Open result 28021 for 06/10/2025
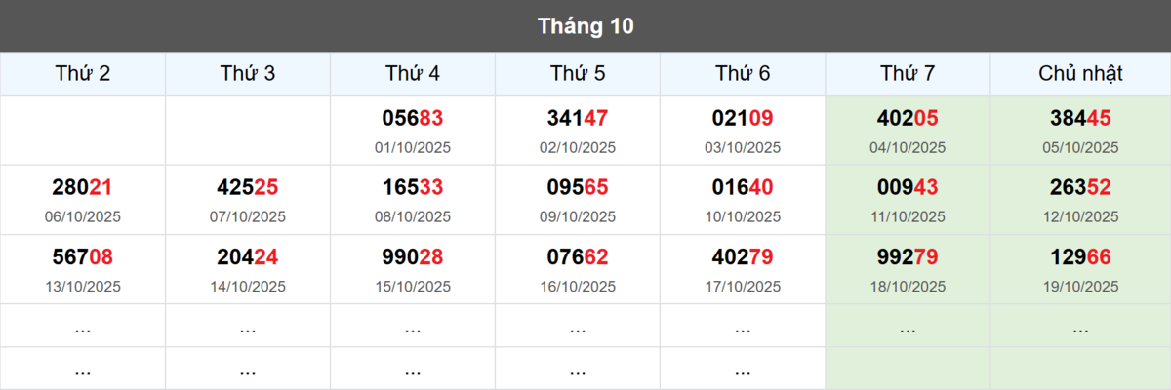 [x=82, y=187]
